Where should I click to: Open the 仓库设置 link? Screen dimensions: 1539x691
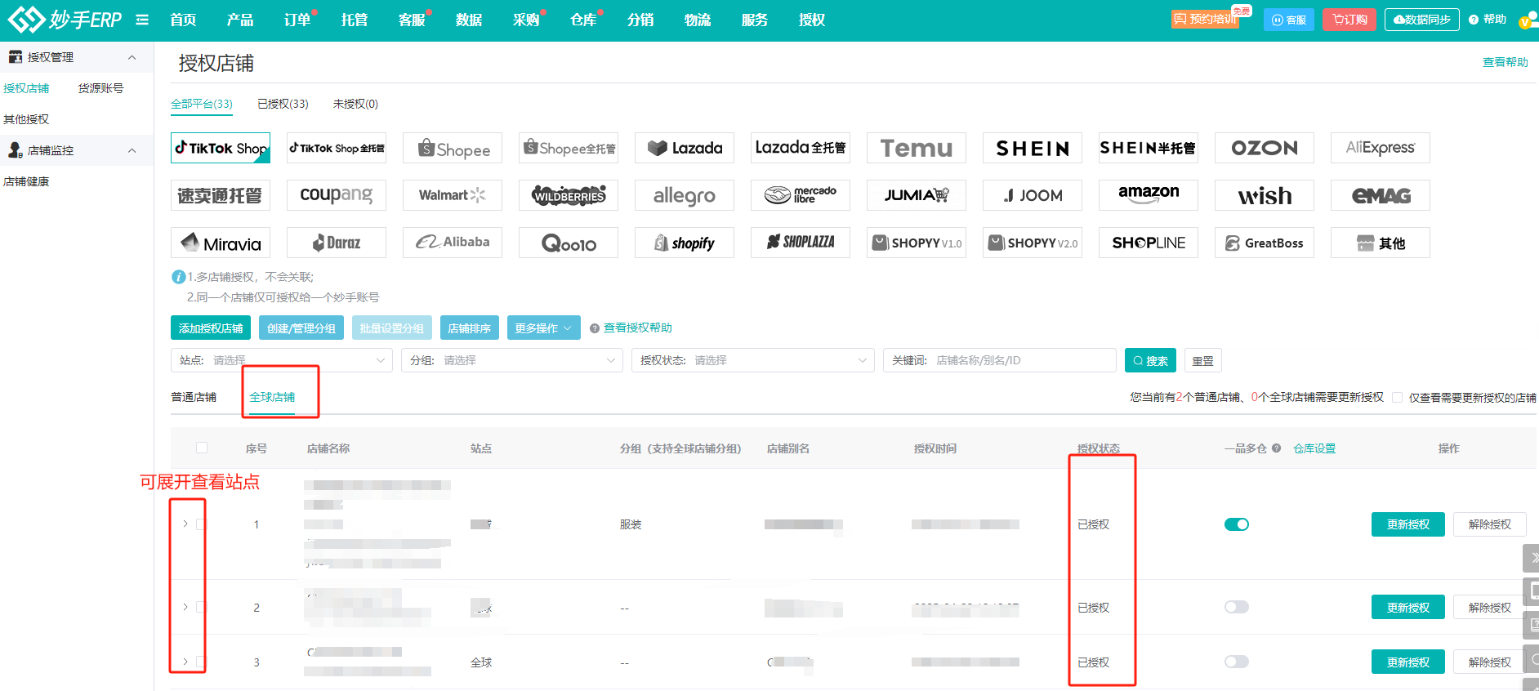click(x=1314, y=448)
